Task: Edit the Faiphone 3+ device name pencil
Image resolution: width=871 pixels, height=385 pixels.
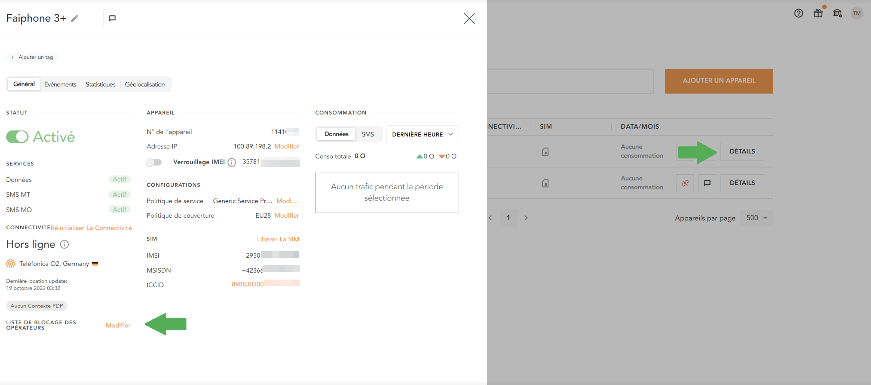Action: point(74,18)
